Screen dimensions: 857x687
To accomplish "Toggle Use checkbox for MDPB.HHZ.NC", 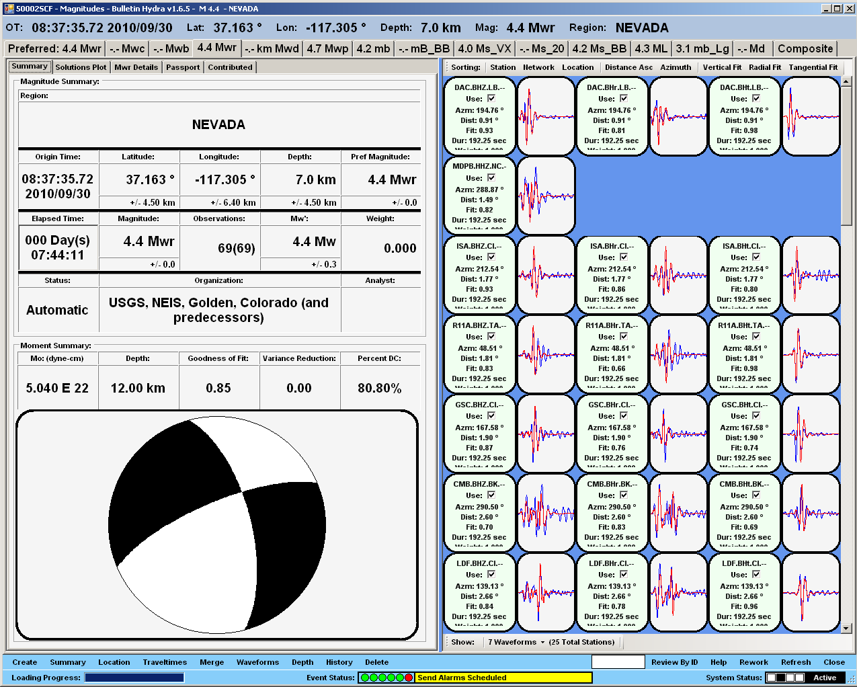I will [x=491, y=178].
